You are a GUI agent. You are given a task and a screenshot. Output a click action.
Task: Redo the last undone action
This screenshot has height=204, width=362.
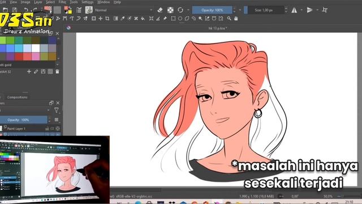tap(35, 10)
